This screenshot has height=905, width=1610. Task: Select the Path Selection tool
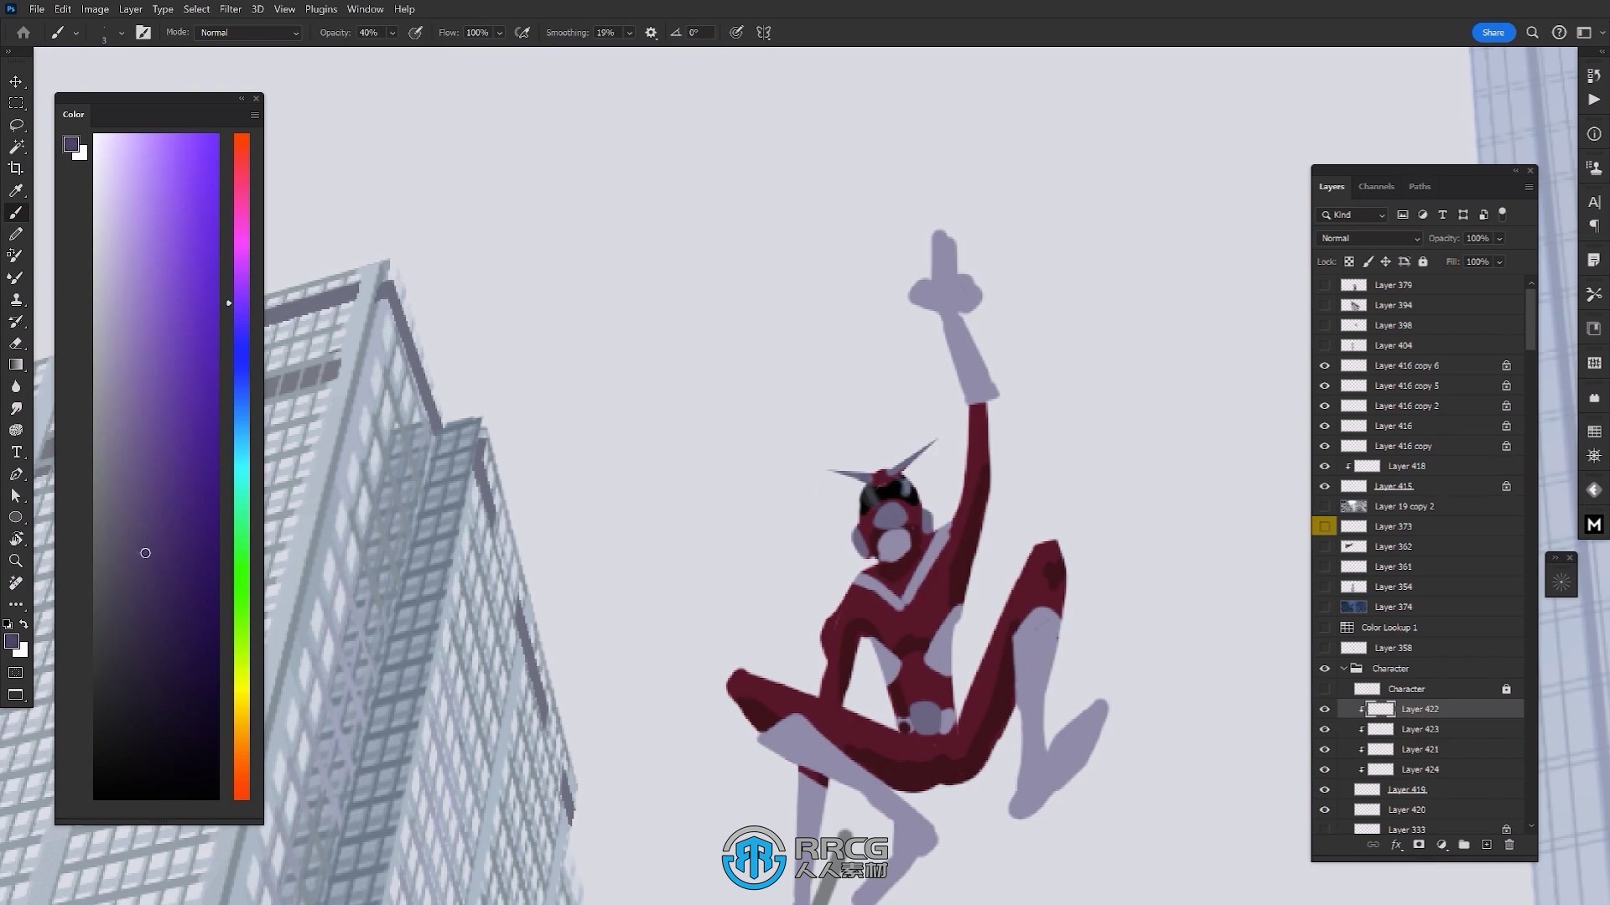click(x=16, y=496)
